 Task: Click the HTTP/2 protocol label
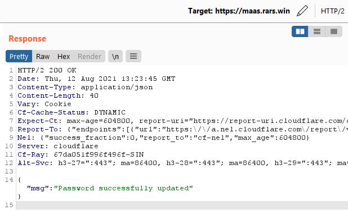coord(332,11)
